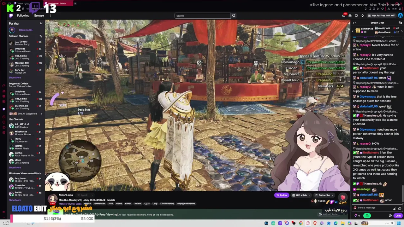The width and height of the screenshot is (404, 227).
Task: Dismiss the 40% off Turbo banner
Action: click(344, 214)
